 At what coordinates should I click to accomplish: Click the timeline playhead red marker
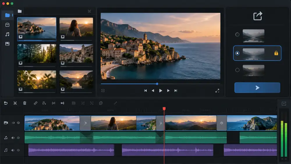coord(164,108)
